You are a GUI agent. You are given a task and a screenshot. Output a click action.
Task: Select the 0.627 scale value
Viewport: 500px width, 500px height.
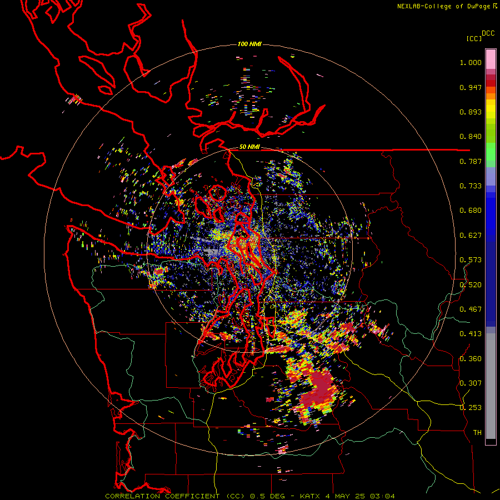point(471,236)
